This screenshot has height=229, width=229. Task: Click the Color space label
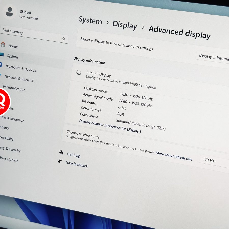click(x=89, y=115)
